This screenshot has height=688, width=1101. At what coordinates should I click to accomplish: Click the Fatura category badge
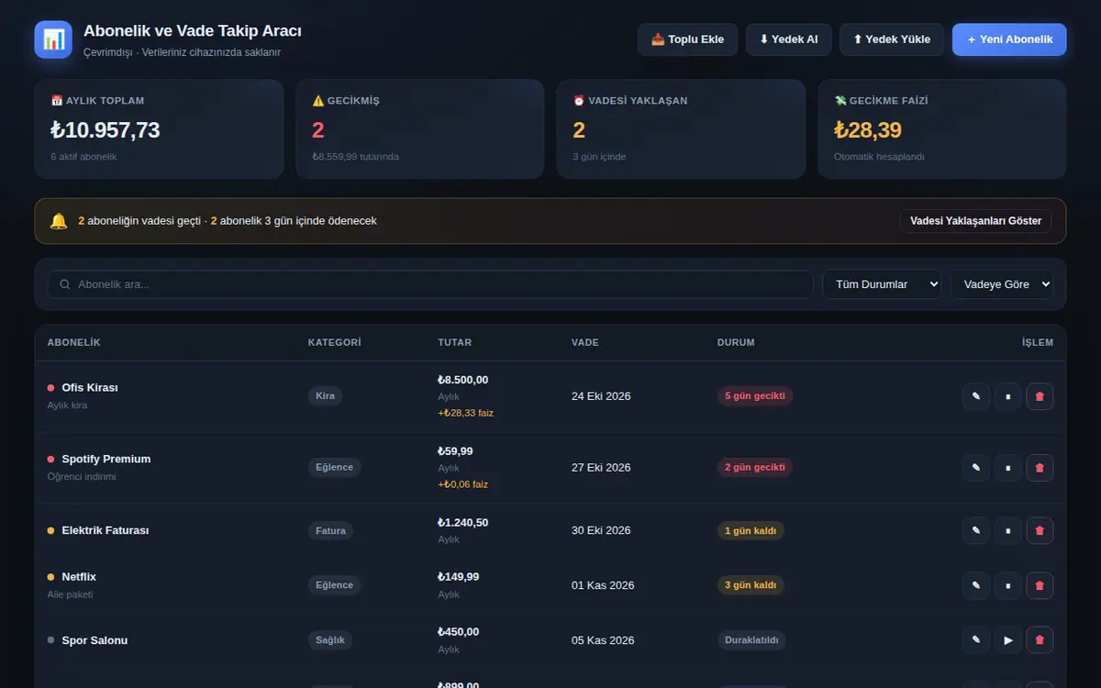point(331,530)
